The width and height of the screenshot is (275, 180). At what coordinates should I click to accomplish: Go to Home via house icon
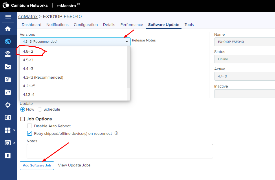(8, 29)
